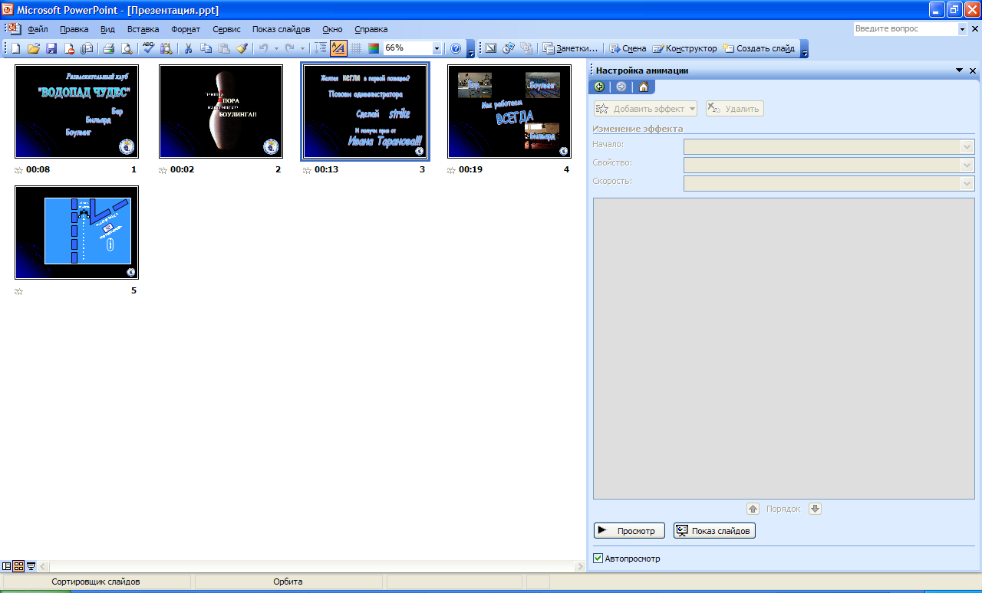Click the Введите вопрос help search box
This screenshot has width=982, height=593.
point(905,29)
